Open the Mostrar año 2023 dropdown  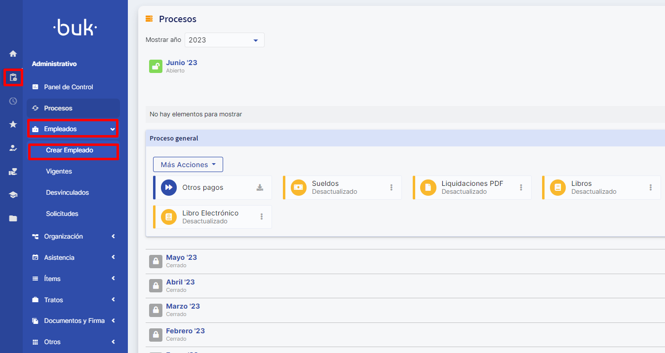point(225,40)
